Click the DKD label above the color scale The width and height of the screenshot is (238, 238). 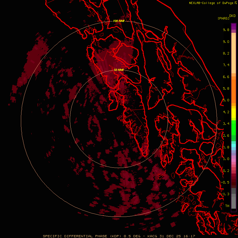coord(232,16)
